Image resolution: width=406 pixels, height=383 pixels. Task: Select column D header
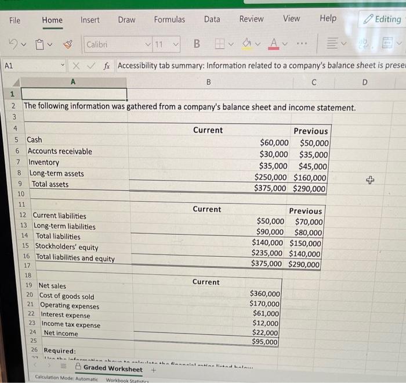pyautogui.click(x=365, y=83)
